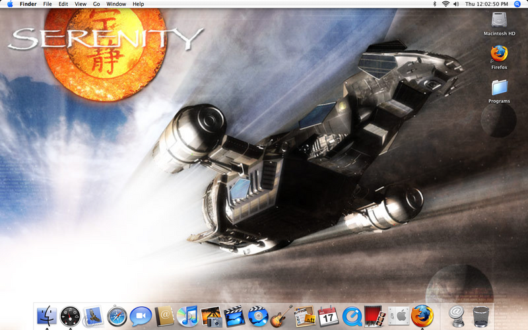
Task: Launch QuickTime Player from the Dock
Action: pos(351,316)
